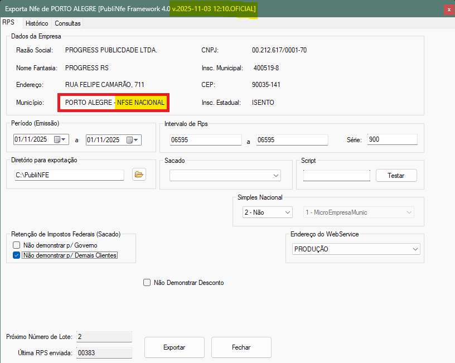Select the RPS tab
This screenshot has width=455, height=363.
pos(8,22)
